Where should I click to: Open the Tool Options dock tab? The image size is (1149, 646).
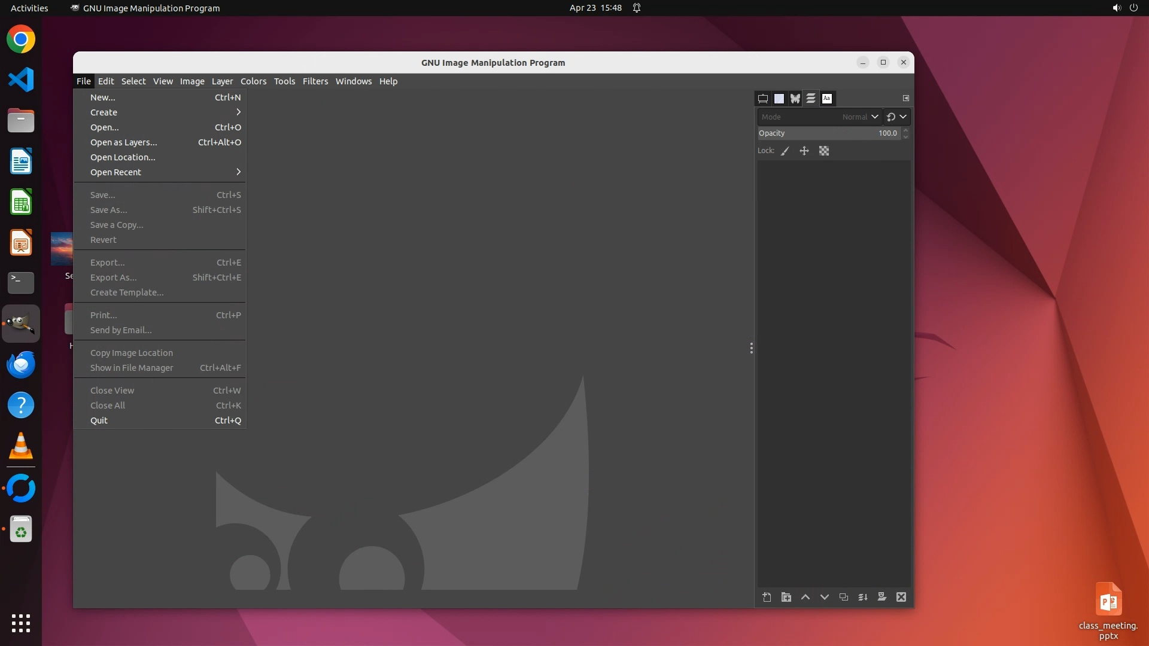(763, 99)
